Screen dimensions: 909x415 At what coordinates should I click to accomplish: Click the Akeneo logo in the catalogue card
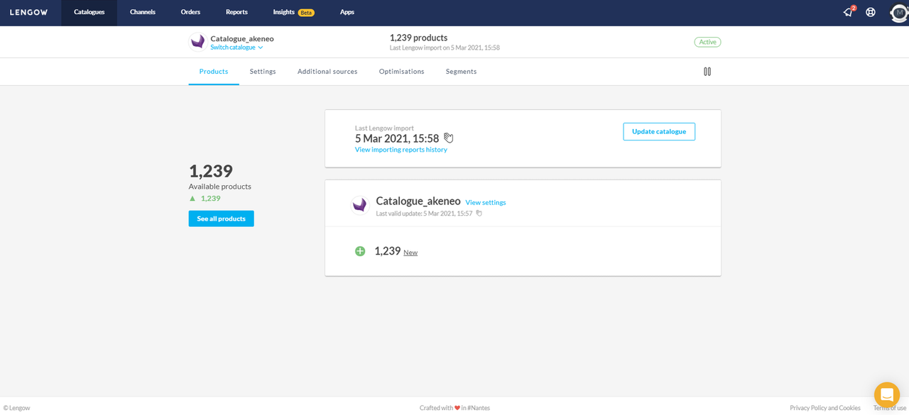click(x=360, y=205)
